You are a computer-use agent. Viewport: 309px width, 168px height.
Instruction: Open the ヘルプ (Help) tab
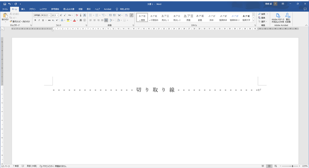tap(97, 9)
